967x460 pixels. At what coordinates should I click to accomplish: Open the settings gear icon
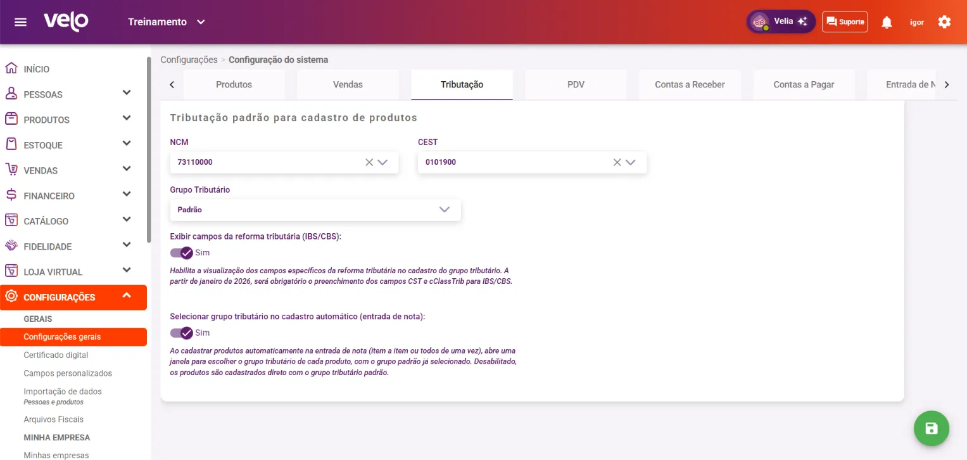pyautogui.click(x=944, y=22)
